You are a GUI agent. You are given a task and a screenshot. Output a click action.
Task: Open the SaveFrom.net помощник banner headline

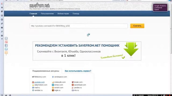pos(77,46)
